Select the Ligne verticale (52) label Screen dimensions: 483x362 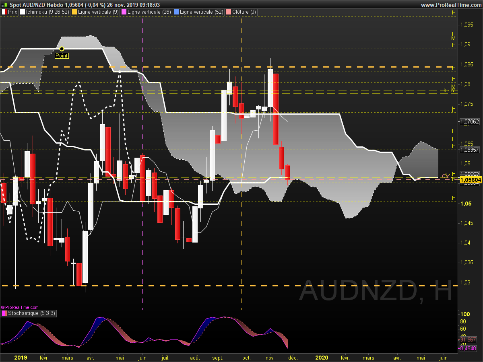pyautogui.click(x=202, y=12)
